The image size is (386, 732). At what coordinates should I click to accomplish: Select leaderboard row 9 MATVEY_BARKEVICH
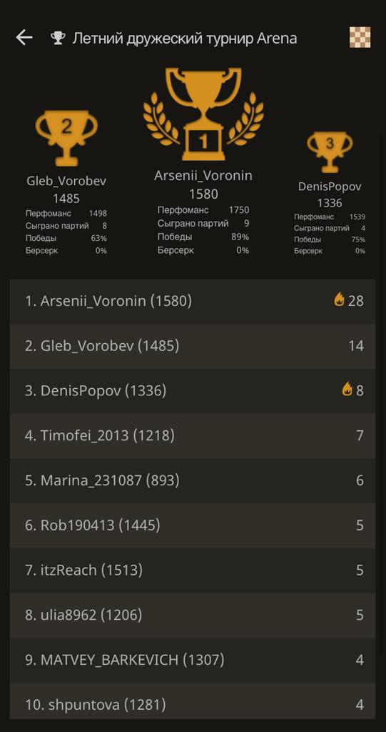click(x=193, y=660)
